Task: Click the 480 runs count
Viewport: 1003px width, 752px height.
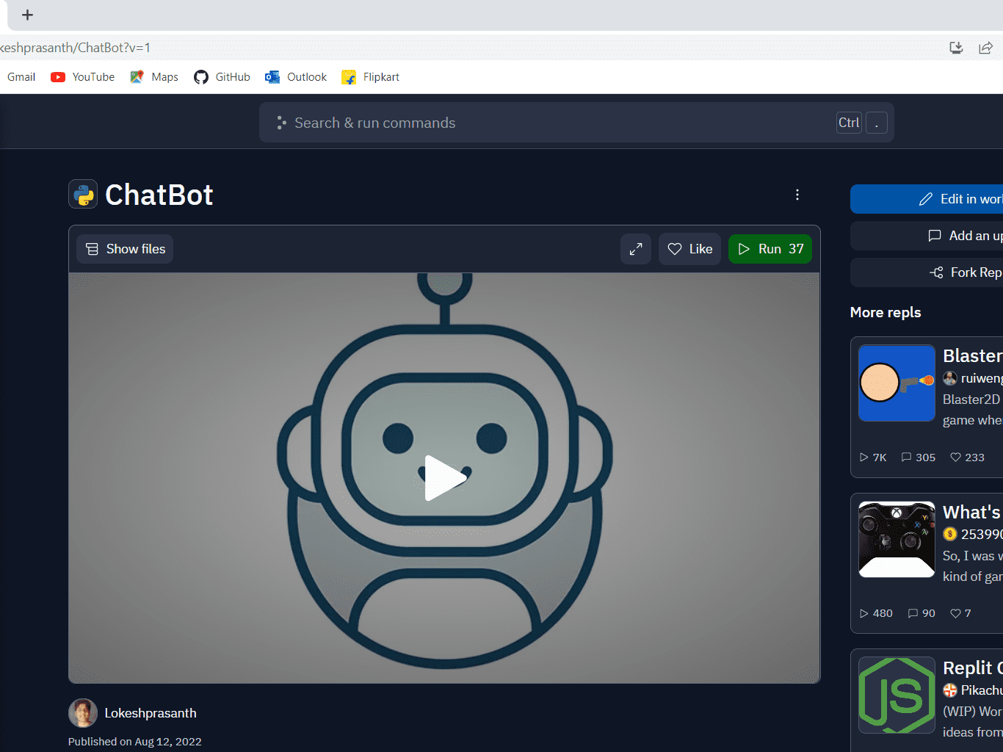Action: coord(876,613)
